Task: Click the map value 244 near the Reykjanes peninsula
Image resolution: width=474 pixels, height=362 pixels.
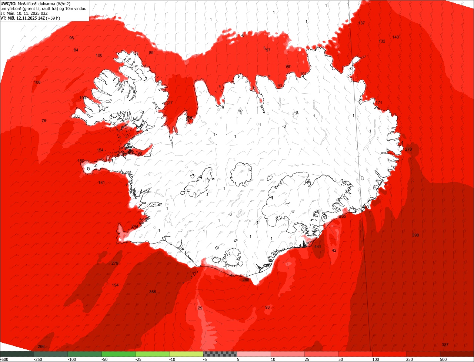Action: pos(135,227)
